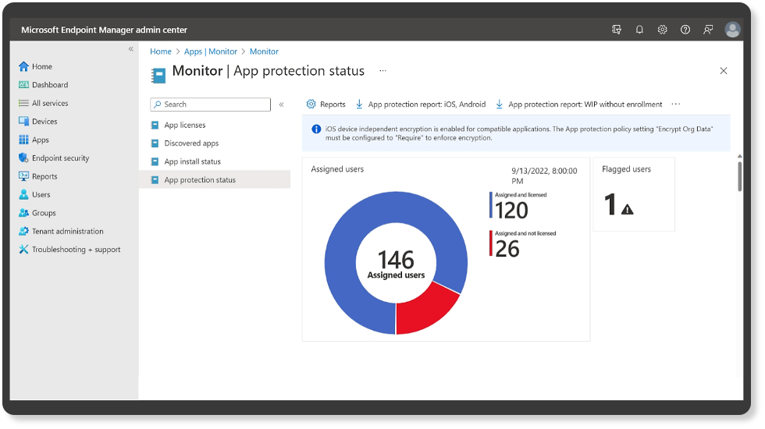The width and height of the screenshot is (765, 429).
Task: Collapse the Monitor sub-menu panel
Action: (x=281, y=105)
